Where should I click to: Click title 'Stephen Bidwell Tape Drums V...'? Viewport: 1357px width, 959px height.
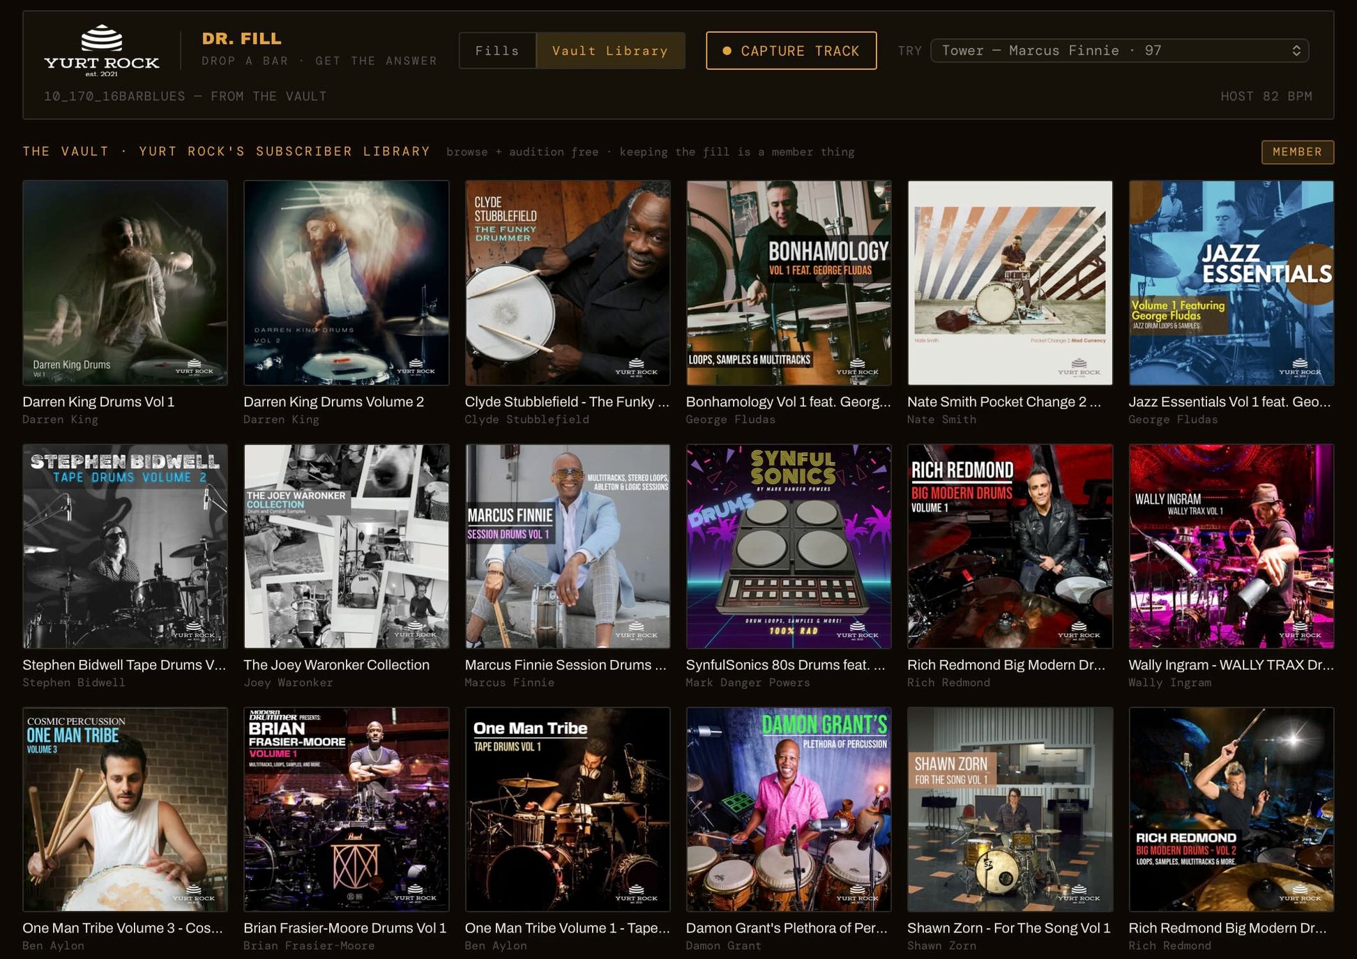click(x=124, y=665)
